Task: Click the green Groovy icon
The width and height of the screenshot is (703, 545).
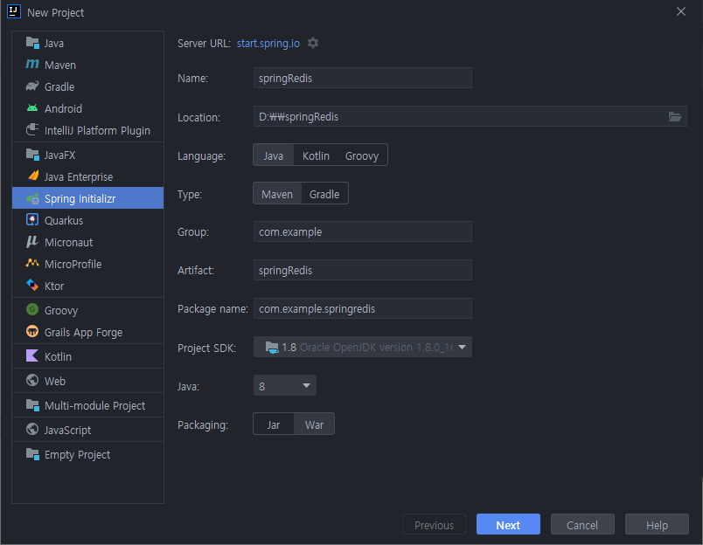Action: click(x=32, y=309)
